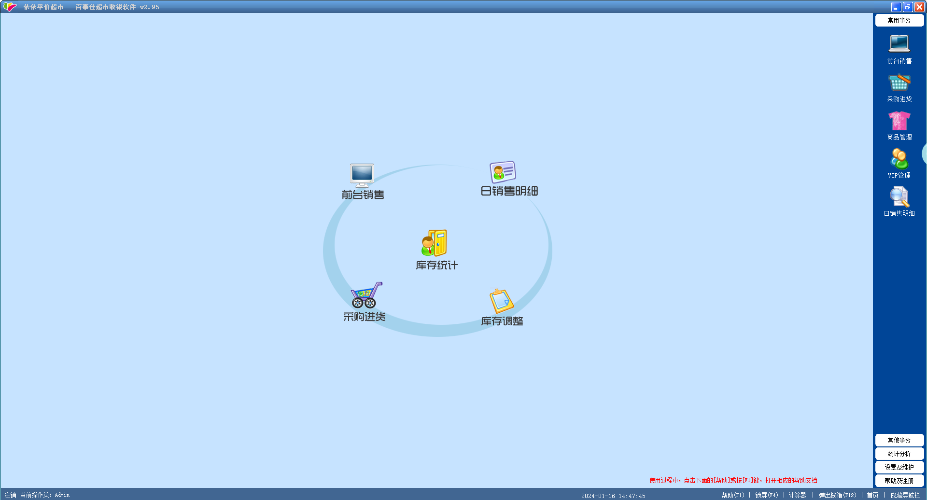The height and width of the screenshot is (500, 927).
Task: Open the 设置及维护 sidebar tab
Action: point(899,467)
